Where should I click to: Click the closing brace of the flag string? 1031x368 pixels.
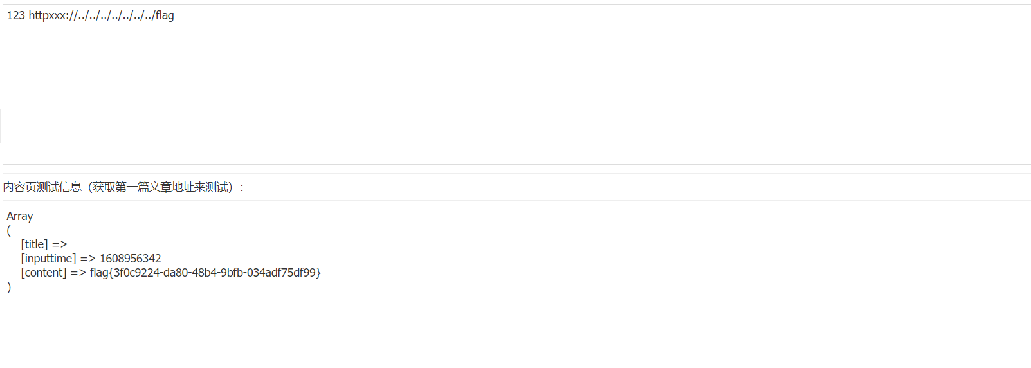point(319,273)
